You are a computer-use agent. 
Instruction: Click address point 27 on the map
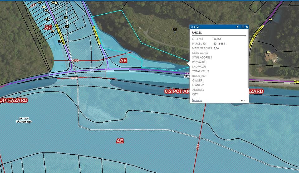coord(53,31)
